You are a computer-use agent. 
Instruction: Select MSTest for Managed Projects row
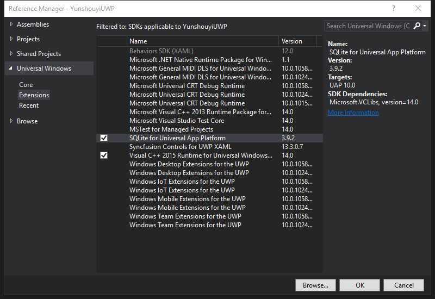click(x=210, y=129)
